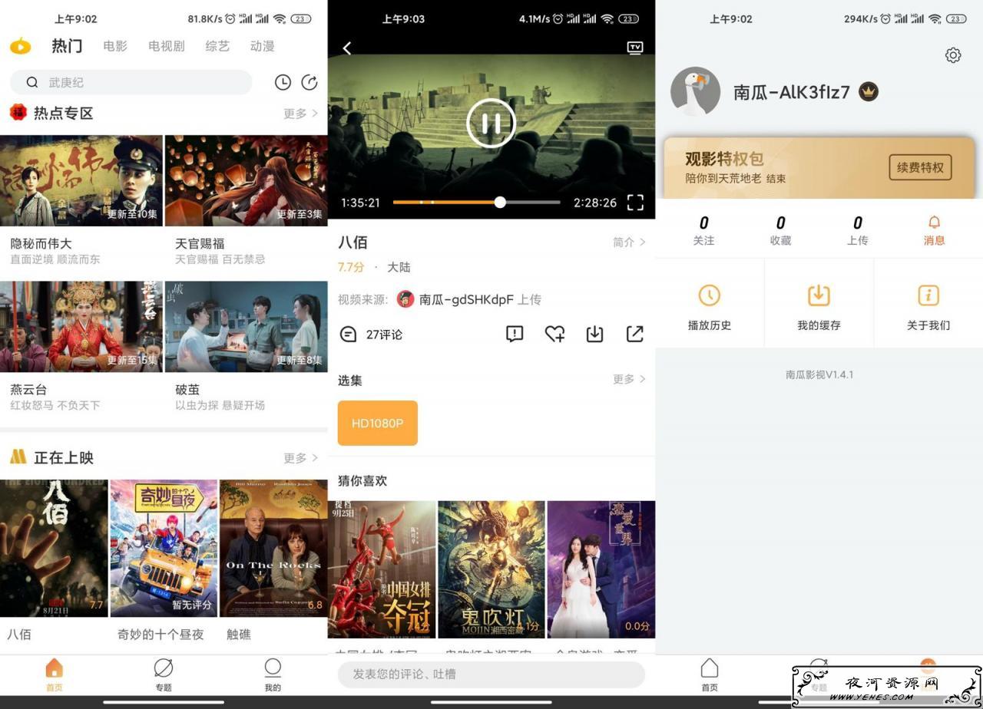Expand 更多 in 热点专区 section
This screenshot has height=709, width=983.
pos(300,114)
